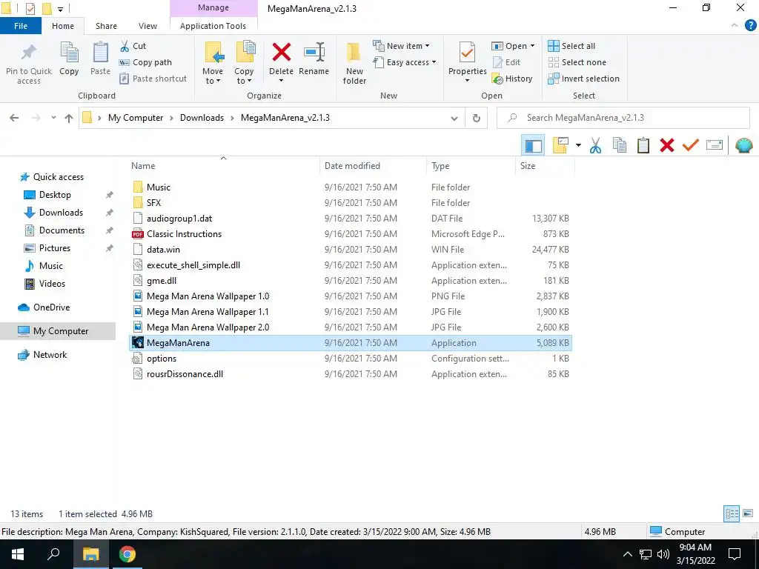Click Select all in Select group
Image resolution: width=759 pixels, height=569 pixels.
coord(571,46)
